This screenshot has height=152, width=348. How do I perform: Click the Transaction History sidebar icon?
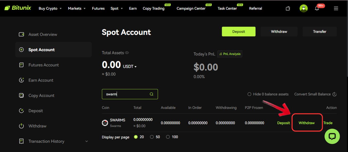coord(22,141)
